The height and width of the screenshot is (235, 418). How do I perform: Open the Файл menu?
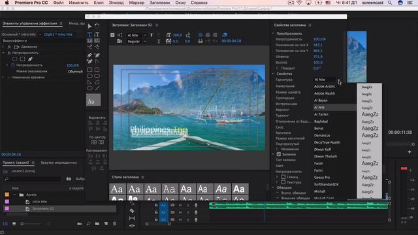pyautogui.click(x=58, y=3)
